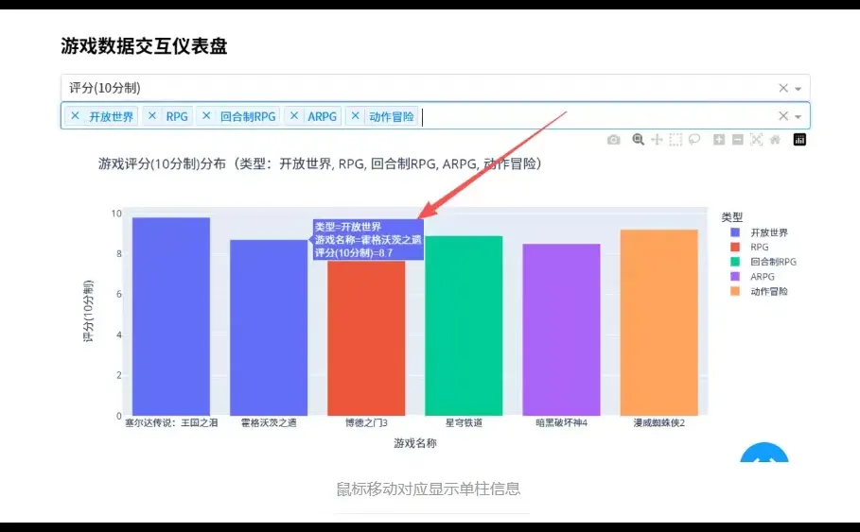860x532 pixels.
Task: Click the 评分(10分制) y-axis title
Action: click(x=88, y=311)
